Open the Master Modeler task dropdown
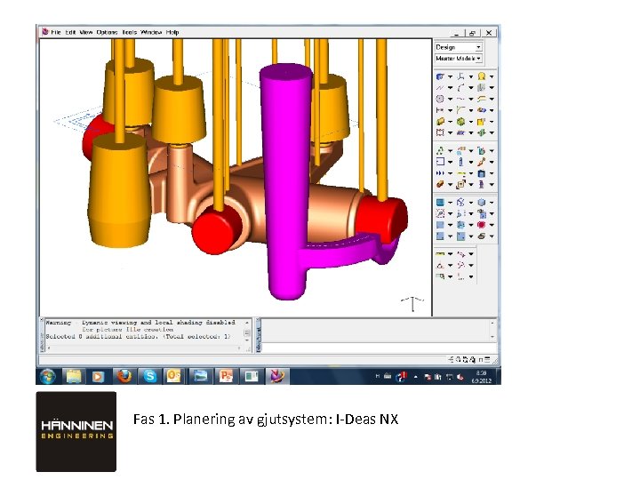 point(459,59)
